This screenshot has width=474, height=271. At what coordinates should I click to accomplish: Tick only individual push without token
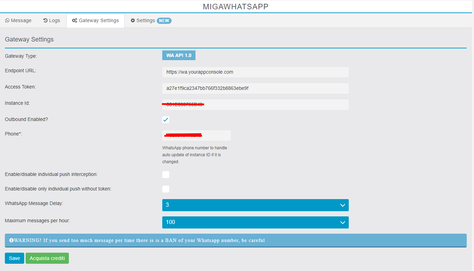point(166,189)
